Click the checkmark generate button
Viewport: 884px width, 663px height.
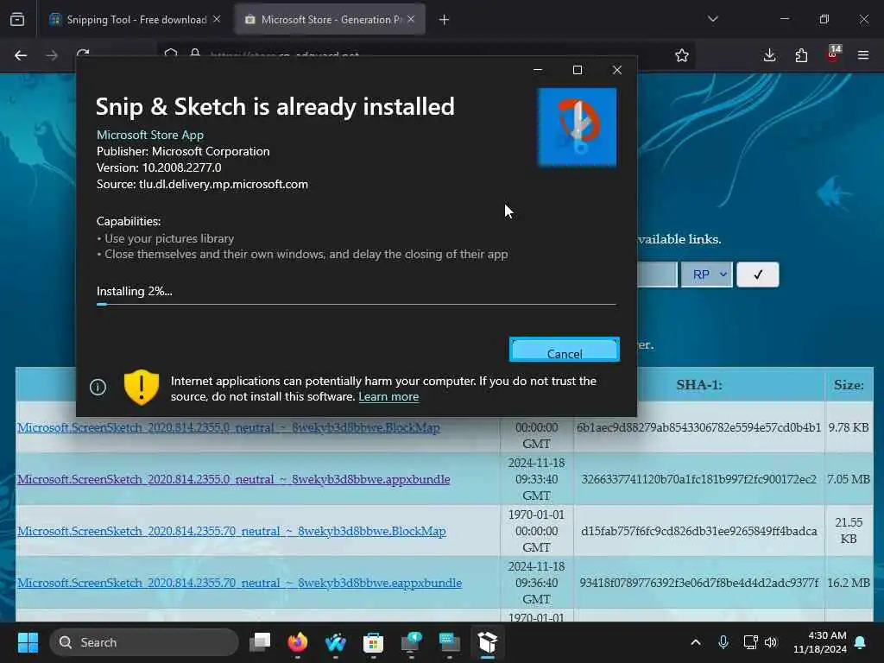[758, 275]
